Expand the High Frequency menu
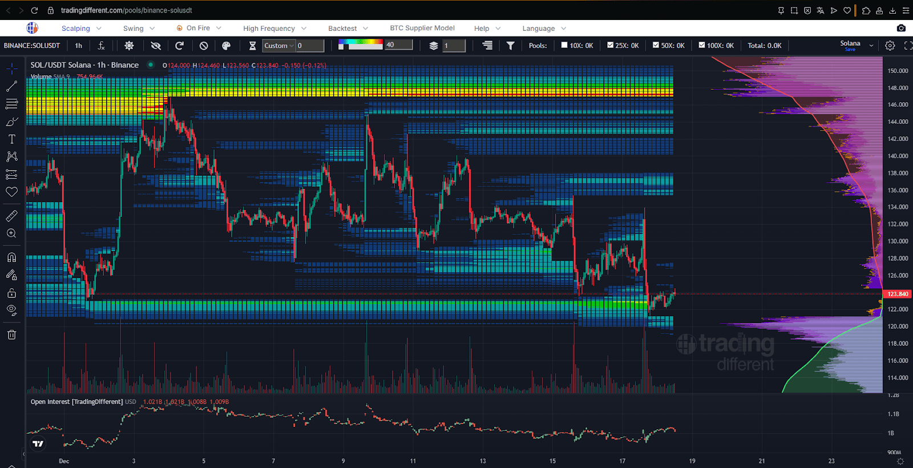The image size is (913, 468). pos(275,29)
